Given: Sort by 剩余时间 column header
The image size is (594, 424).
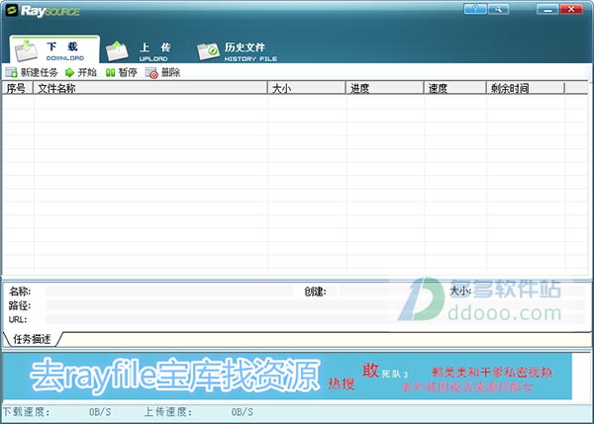Looking at the screenshot, I should pyautogui.click(x=526, y=88).
